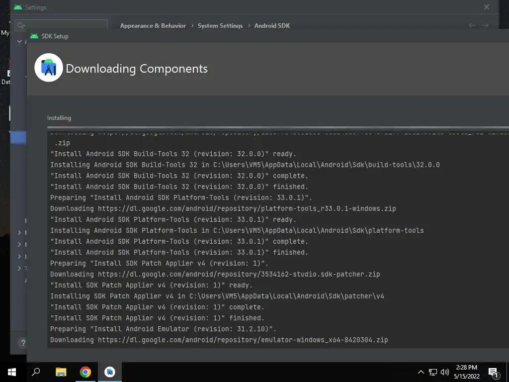Click the Build-Tools 32 'ready' log line
This screenshot has width=509, height=382.
pyautogui.click(x=173, y=154)
